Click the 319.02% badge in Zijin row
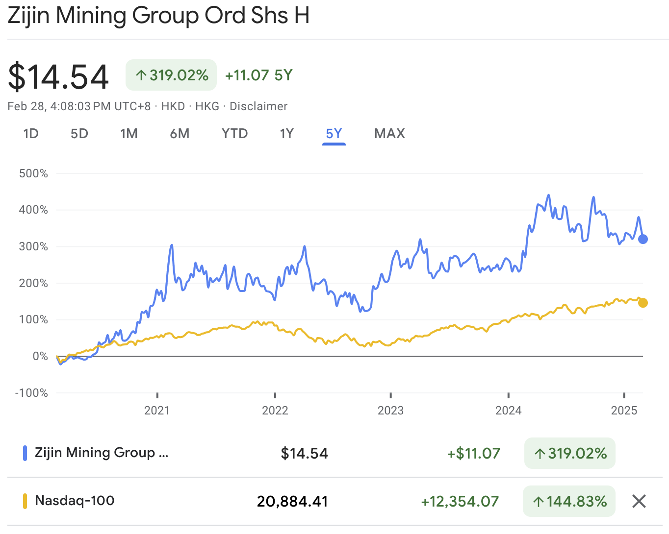 (569, 453)
